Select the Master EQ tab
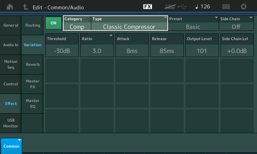 33,104
